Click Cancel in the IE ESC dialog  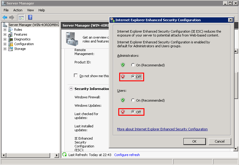tap(220, 141)
